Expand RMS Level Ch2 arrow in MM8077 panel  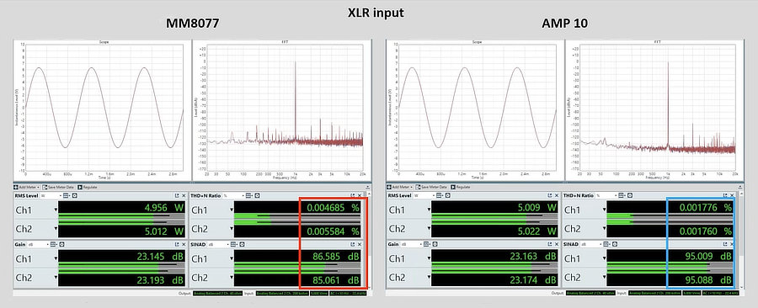56,228
